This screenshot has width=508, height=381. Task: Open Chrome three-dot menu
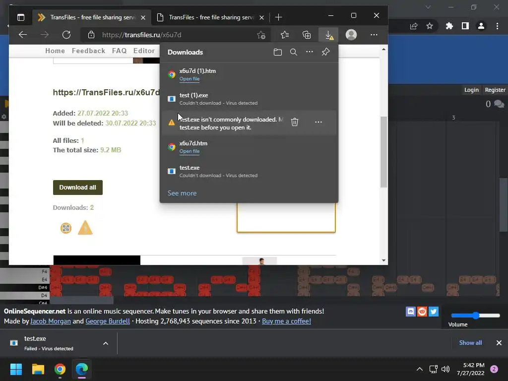pos(497,26)
